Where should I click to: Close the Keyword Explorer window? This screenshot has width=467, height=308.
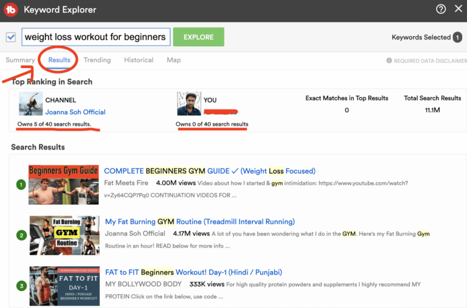coord(458,9)
